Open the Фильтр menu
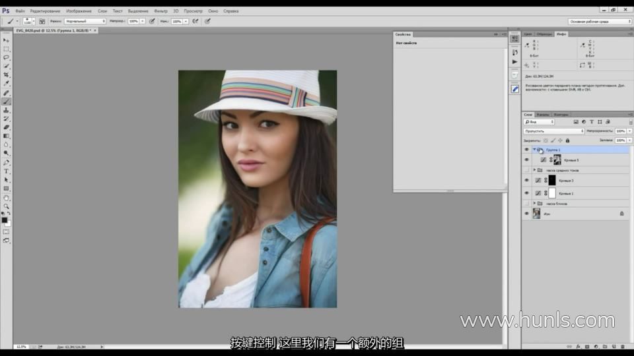The width and height of the screenshot is (634, 356). 160,11
